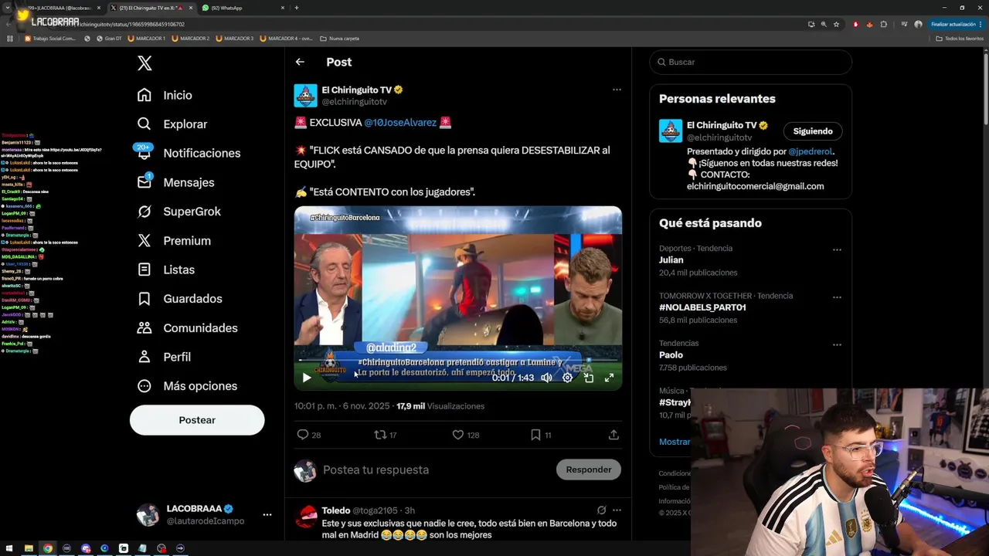Screen dimensions: 989x556
Task: Open options for Julian trend
Action: pos(837,249)
